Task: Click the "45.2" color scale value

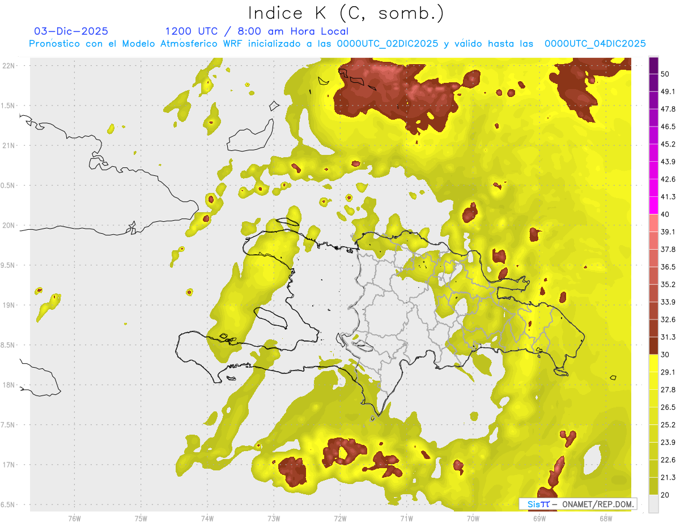Action: click(x=668, y=144)
